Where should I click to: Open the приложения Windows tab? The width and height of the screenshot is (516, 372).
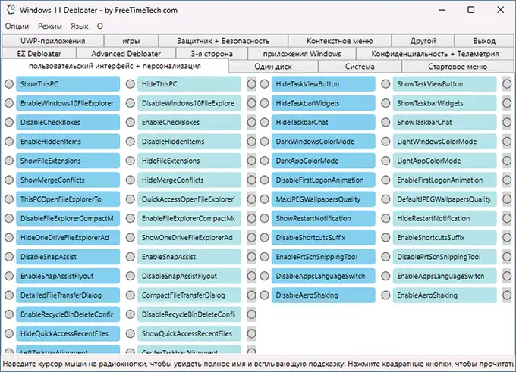point(302,54)
